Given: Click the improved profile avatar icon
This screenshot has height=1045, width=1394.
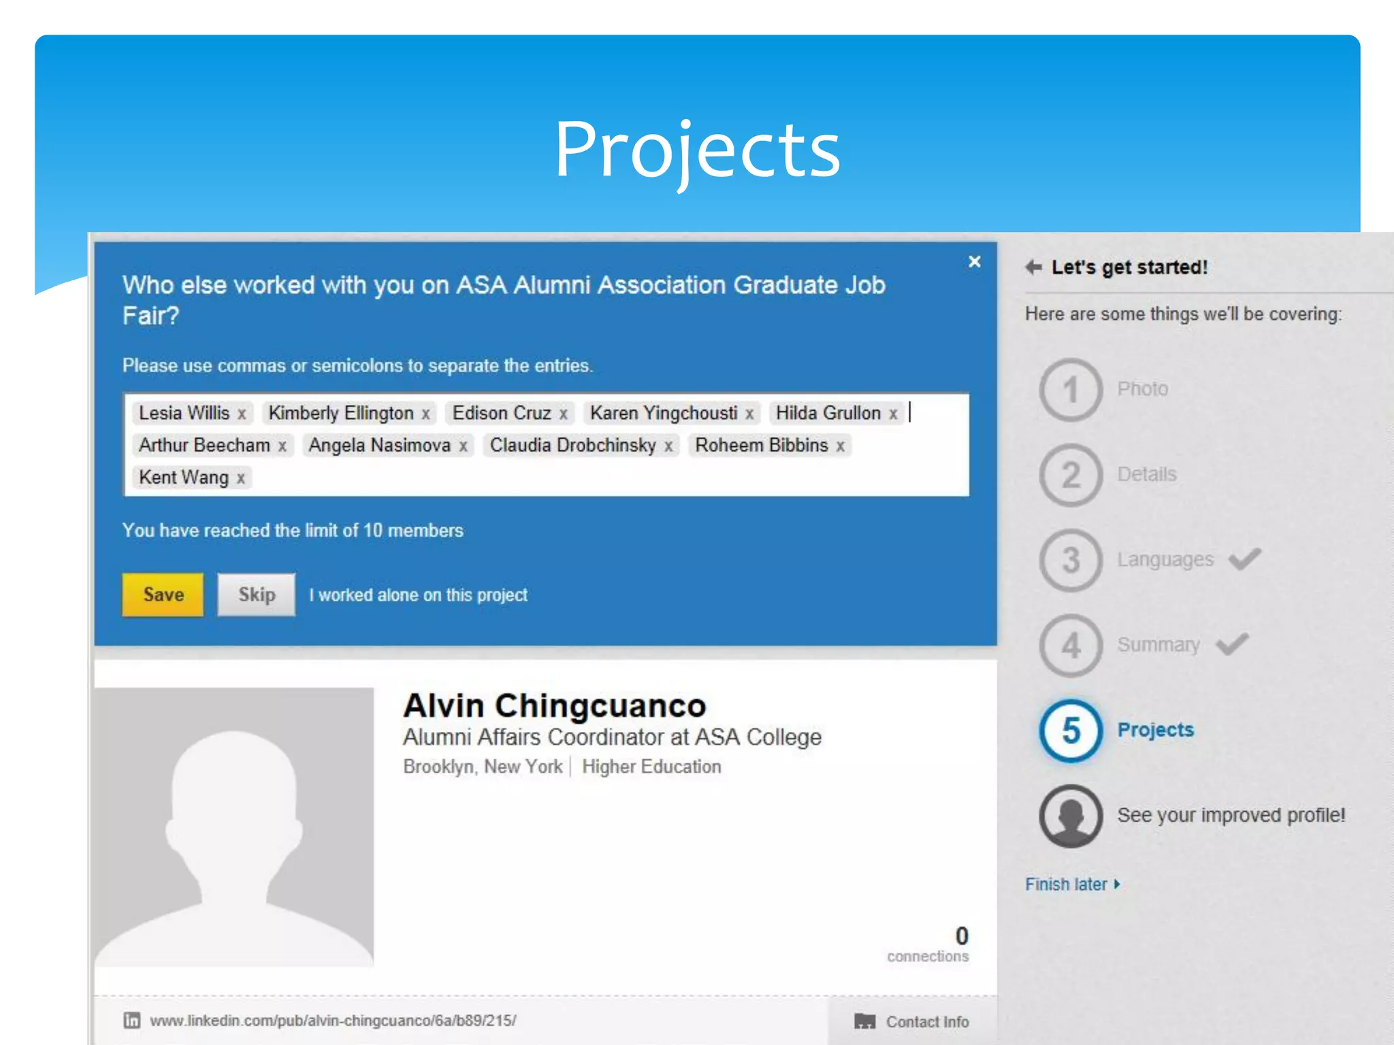Looking at the screenshot, I should pyautogui.click(x=1071, y=816).
